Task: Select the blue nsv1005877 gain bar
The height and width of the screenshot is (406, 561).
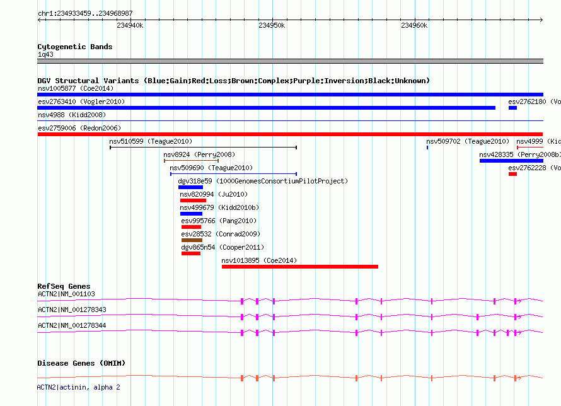Action: (x=290, y=95)
